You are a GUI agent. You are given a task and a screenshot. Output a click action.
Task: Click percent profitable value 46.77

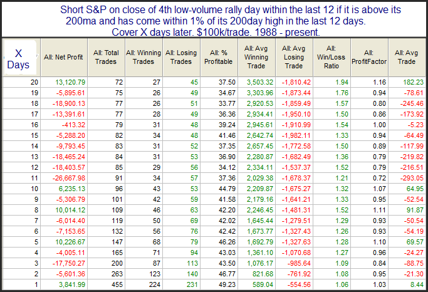pyautogui.click(x=227, y=274)
